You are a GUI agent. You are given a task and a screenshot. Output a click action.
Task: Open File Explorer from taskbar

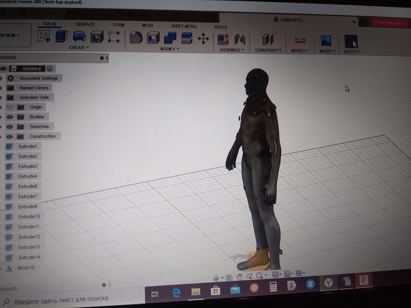[196, 292]
